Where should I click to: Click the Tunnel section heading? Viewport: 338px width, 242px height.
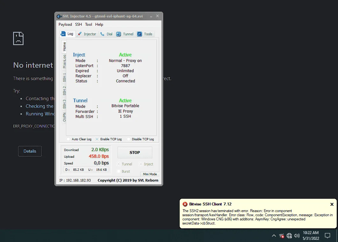coord(80,100)
